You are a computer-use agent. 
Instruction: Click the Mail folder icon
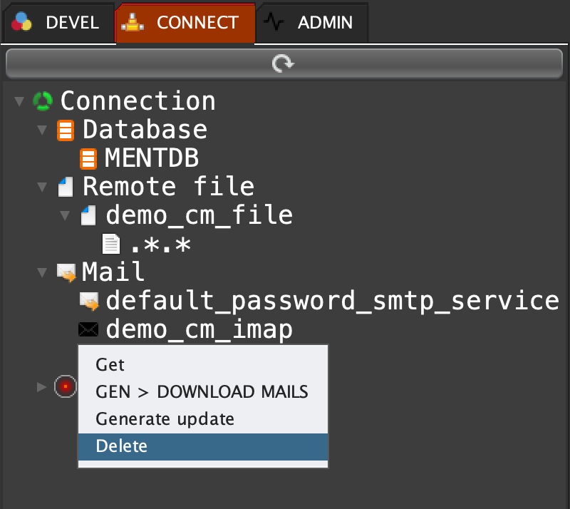click(66, 272)
